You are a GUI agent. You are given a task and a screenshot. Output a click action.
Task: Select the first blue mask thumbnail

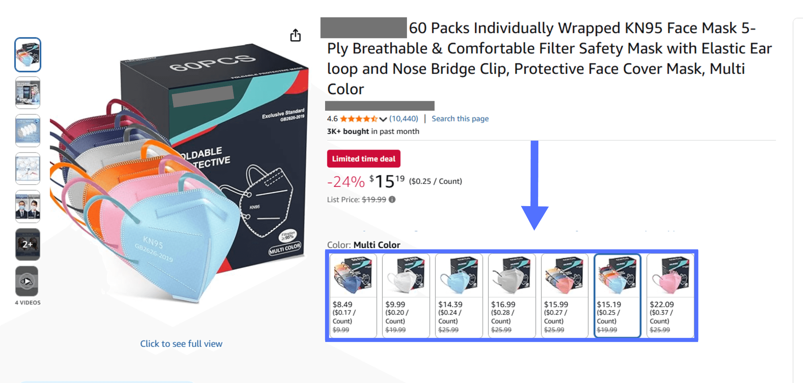click(x=28, y=55)
